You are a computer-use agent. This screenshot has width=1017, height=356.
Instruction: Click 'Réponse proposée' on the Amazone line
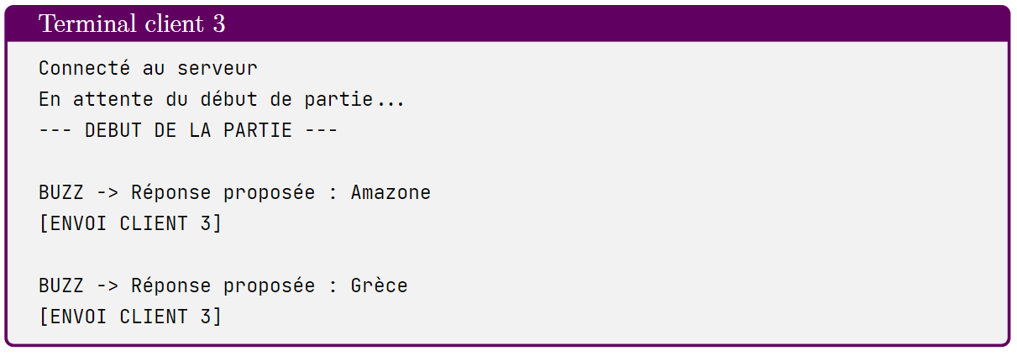[x=223, y=193]
